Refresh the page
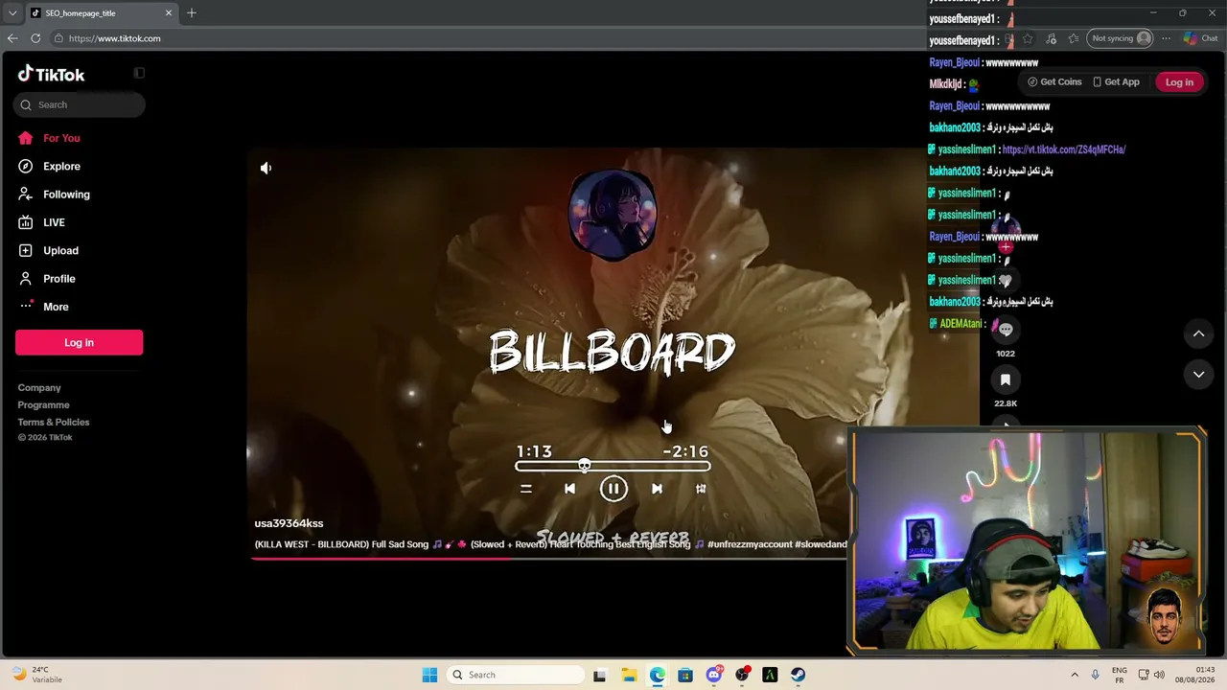 35,38
